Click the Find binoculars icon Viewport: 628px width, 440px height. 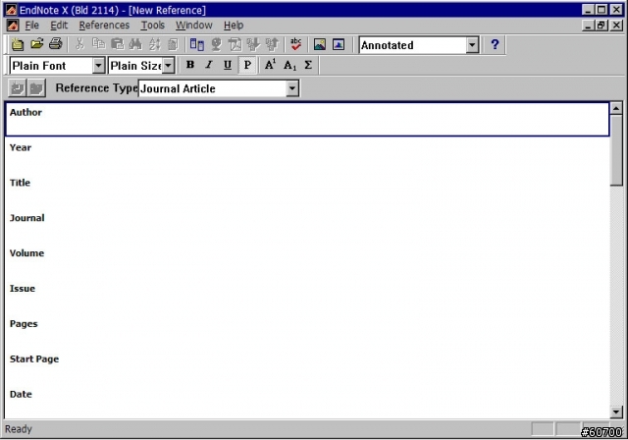tap(135, 44)
